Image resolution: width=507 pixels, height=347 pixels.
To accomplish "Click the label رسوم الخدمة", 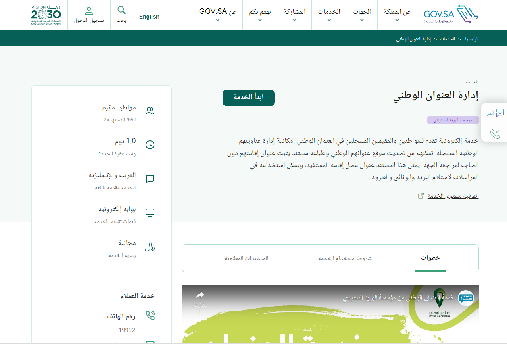I will (x=122, y=255).
